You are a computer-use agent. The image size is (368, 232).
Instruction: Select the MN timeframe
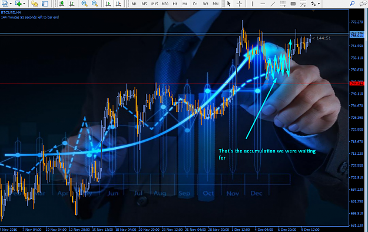(216, 4)
